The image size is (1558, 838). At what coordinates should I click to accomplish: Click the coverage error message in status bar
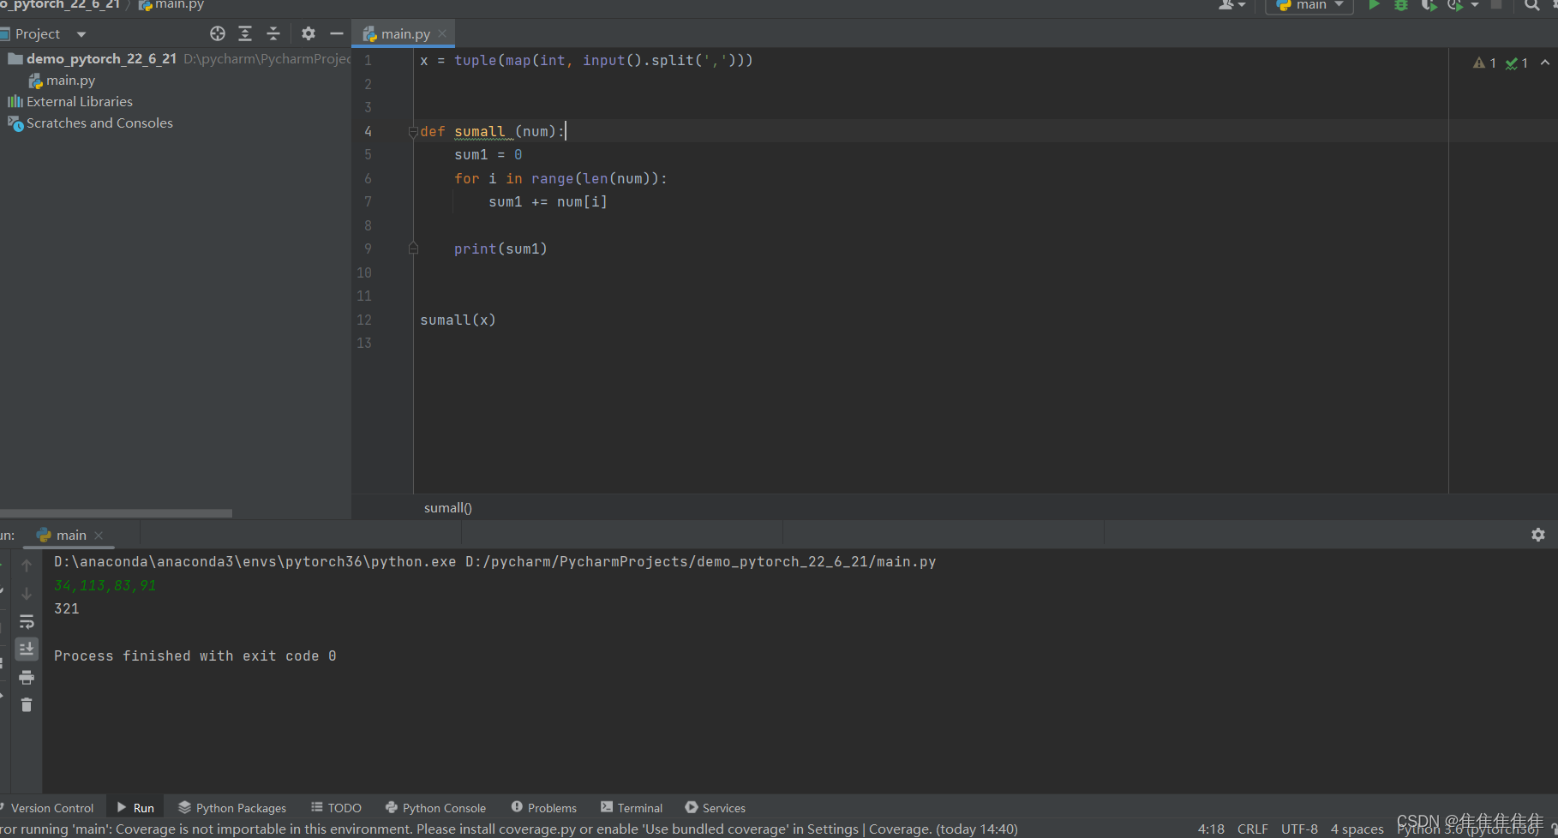point(509,829)
